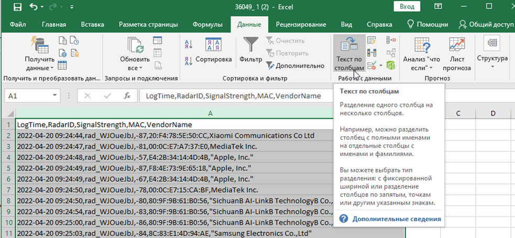The height and width of the screenshot is (238, 515).
Task: Open Manage Data Model green icon
Action: [x=391, y=65]
